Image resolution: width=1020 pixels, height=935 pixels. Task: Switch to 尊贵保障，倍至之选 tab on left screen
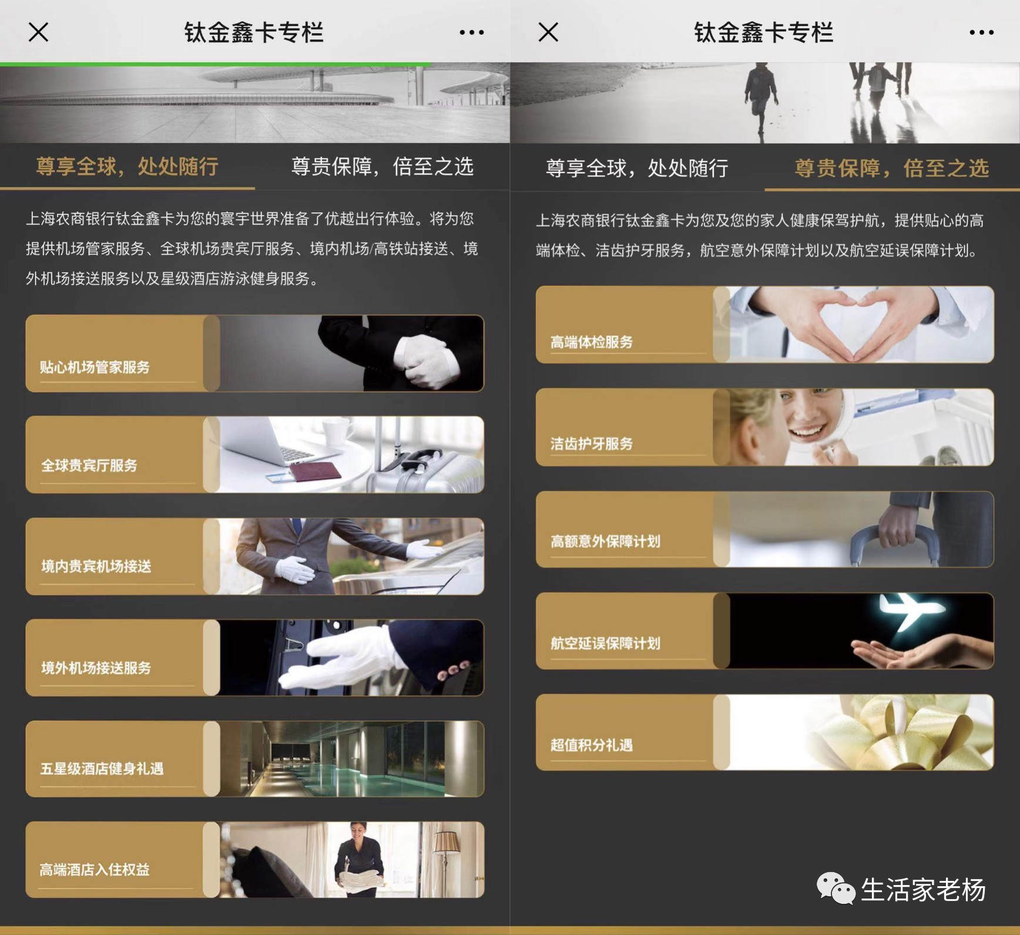pyautogui.click(x=382, y=166)
